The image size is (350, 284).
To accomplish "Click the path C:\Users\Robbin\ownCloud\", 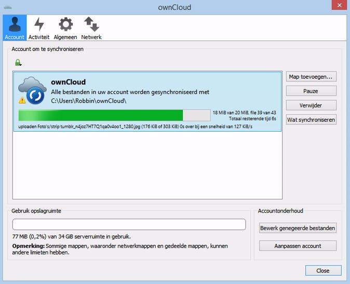I will click(x=89, y=101).
